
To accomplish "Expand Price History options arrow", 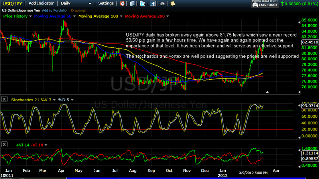I will click(30, 17).
